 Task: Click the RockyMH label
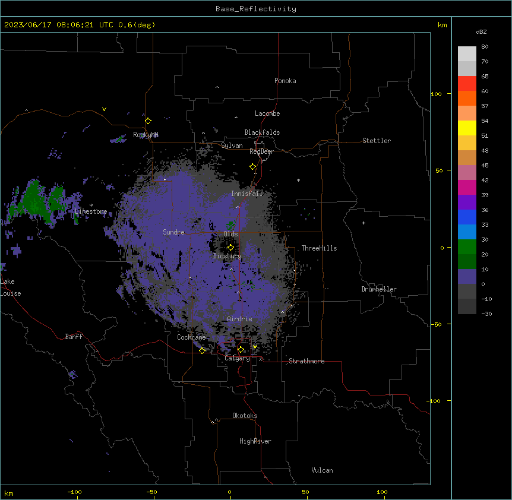[x=146, y=135]
